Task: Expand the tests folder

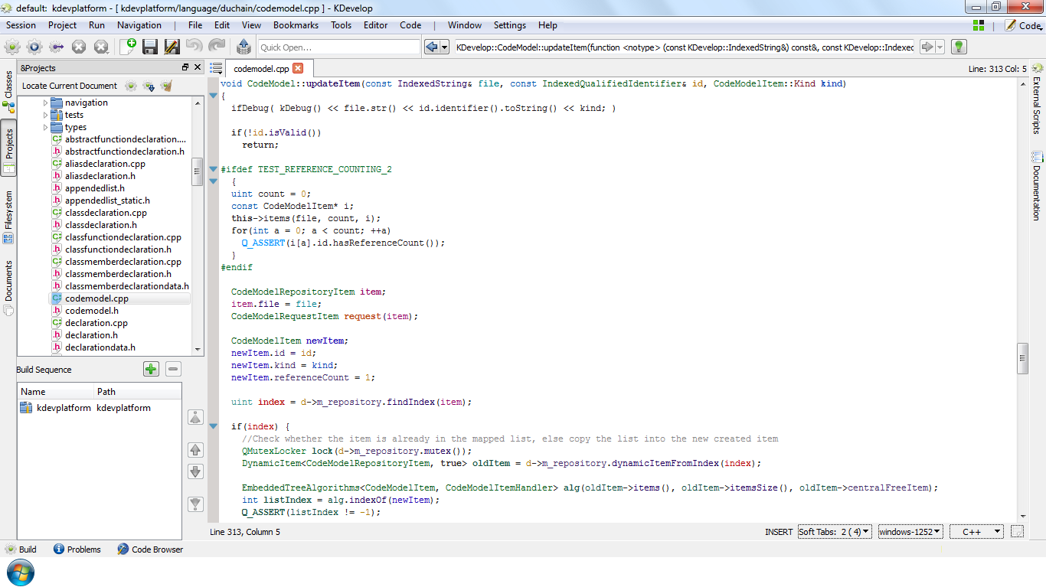Action: [46, 115]
